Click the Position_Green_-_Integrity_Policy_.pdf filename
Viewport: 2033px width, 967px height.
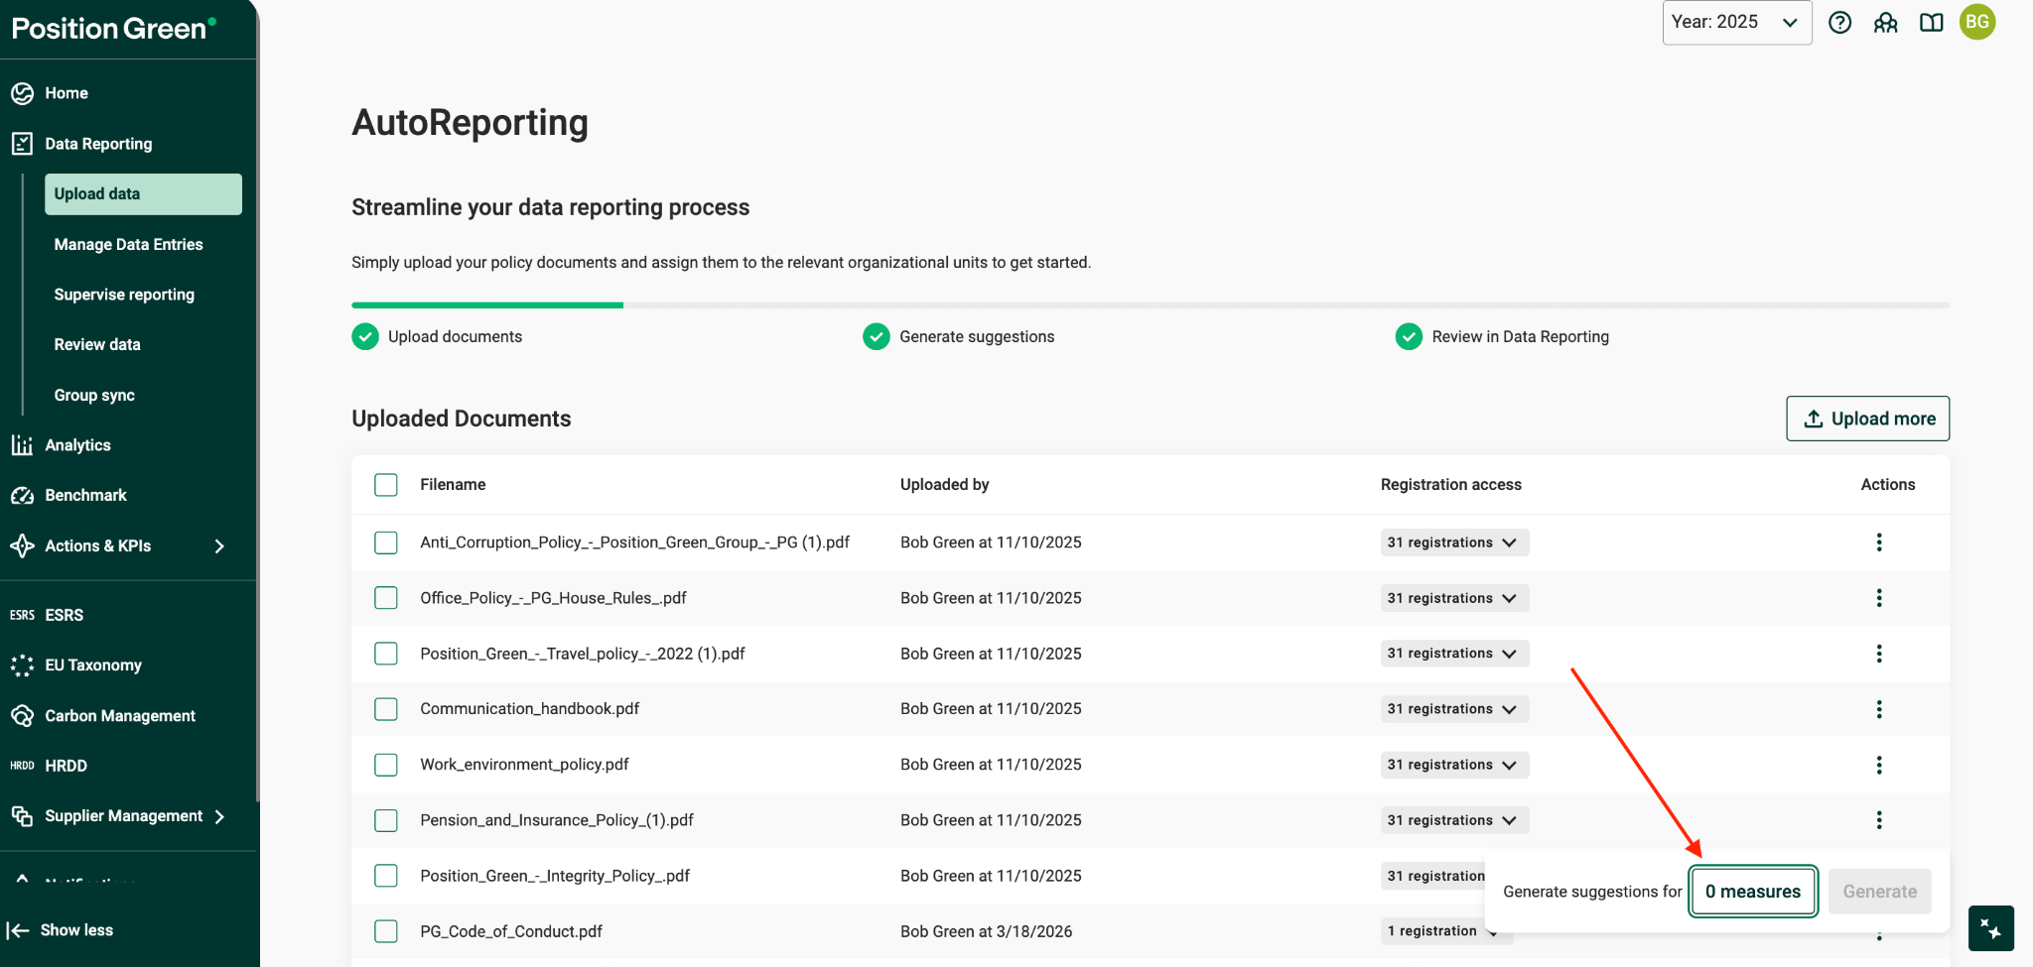pos(555,876)
